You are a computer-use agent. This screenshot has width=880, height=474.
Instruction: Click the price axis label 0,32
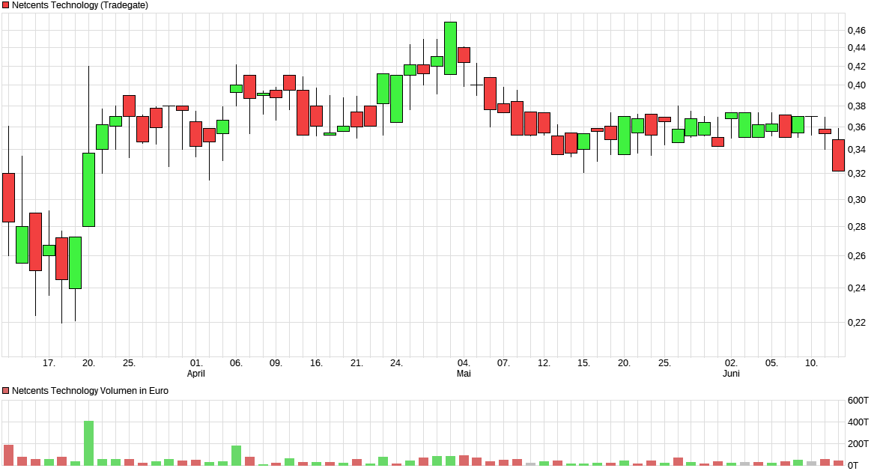tap(857, 174)
